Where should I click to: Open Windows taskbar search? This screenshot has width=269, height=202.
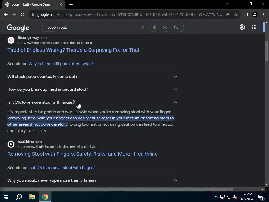pos(19,197)
